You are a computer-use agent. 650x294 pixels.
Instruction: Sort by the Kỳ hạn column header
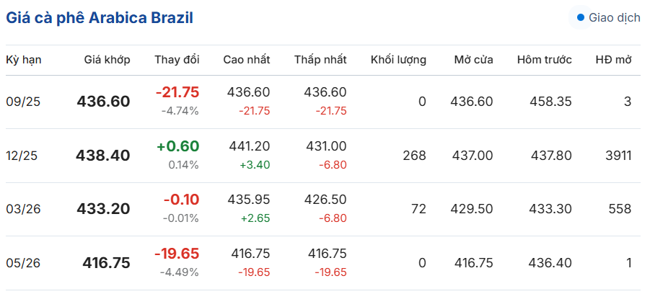pyautogui.click(x=24, y=60)
